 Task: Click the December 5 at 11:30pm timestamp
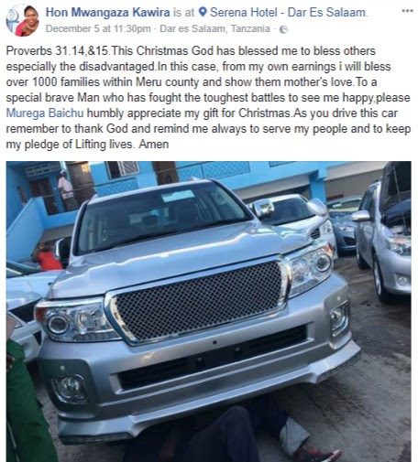pos(98,28)
